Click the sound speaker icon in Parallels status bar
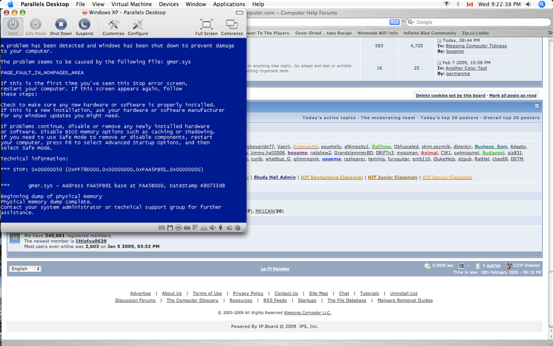Viewport: 553px width, 346px height. tap(212, 228)
